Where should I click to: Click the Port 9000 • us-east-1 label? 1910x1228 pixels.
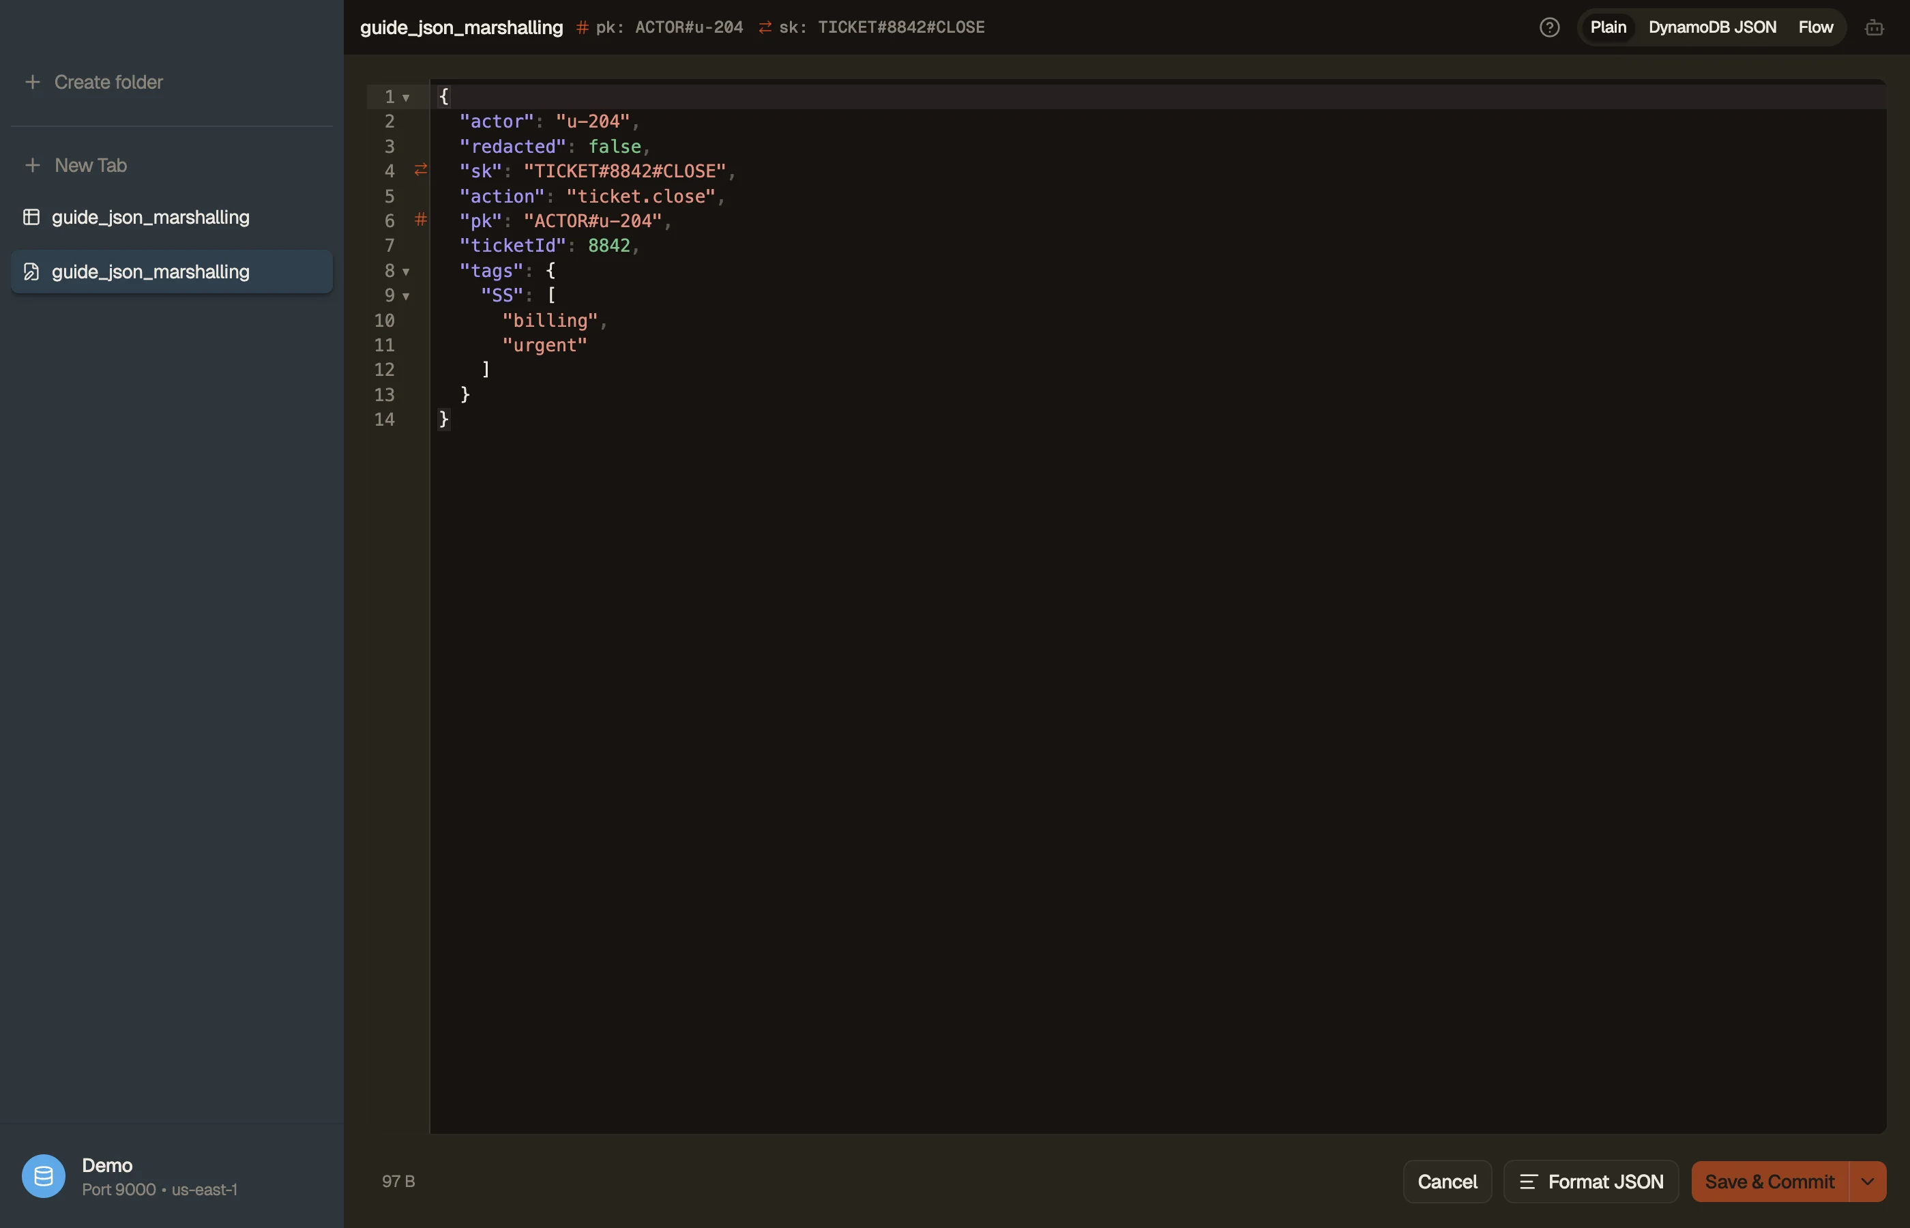(160, 1189)
